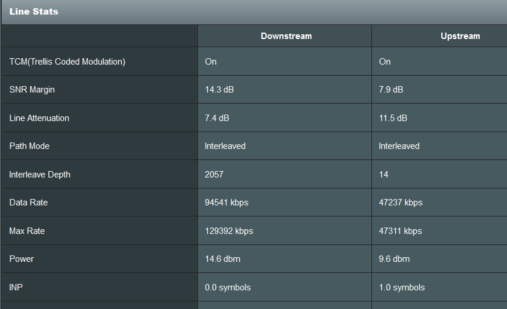
Task: Click the TCM(Trellis Coded Modulation) row label
Action: pyautogui.click(x=68, y=62)
